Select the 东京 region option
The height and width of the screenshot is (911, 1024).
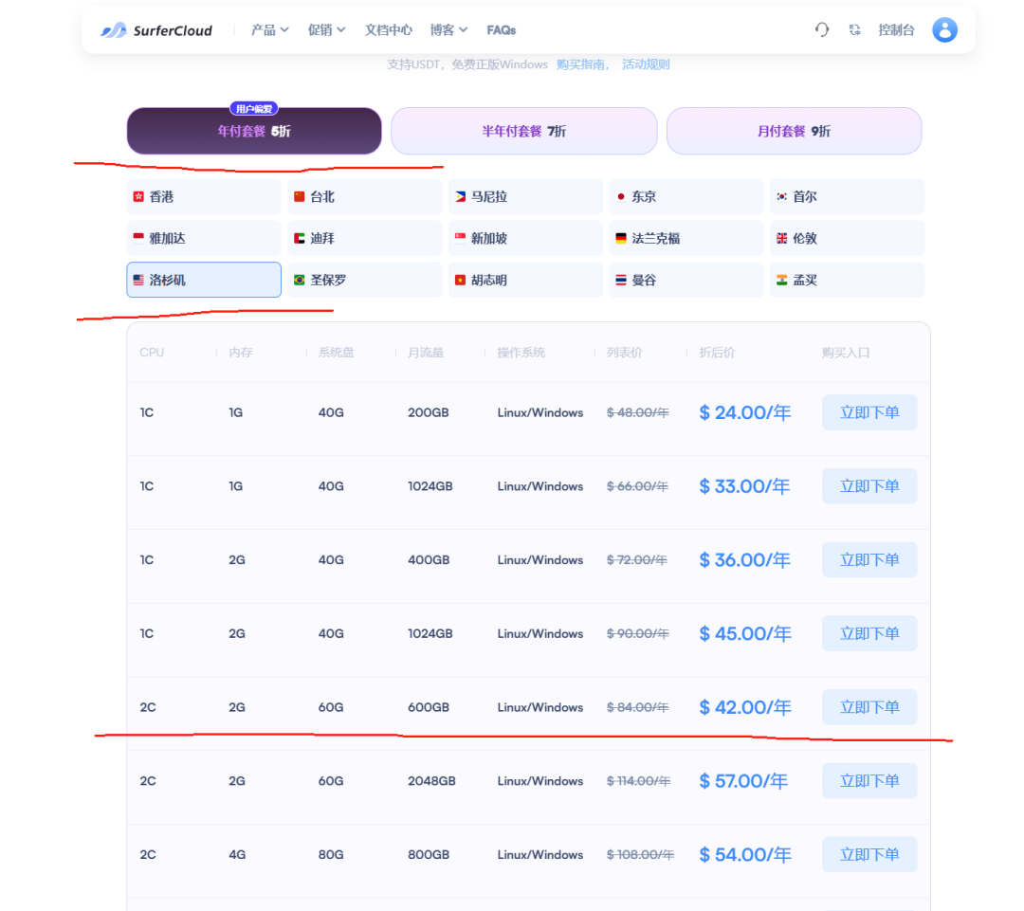coord(686,197)
